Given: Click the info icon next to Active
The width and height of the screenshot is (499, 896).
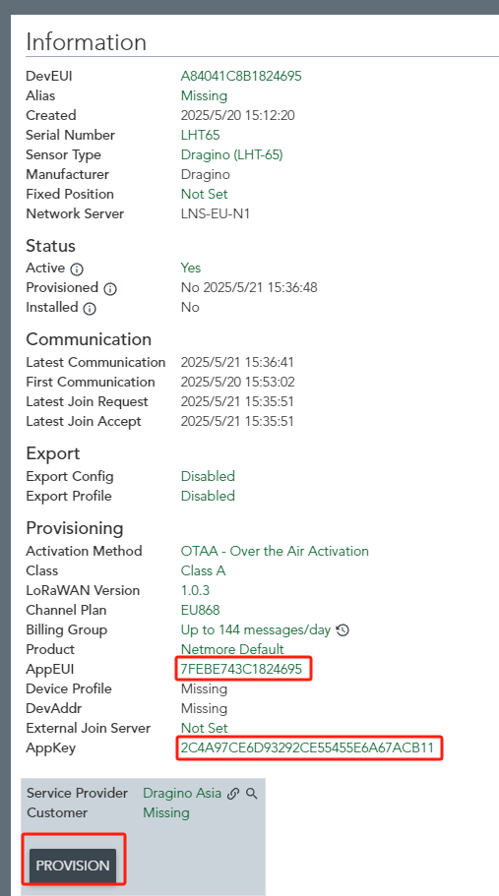Looking at the screenshot, I should pos(77,269).
